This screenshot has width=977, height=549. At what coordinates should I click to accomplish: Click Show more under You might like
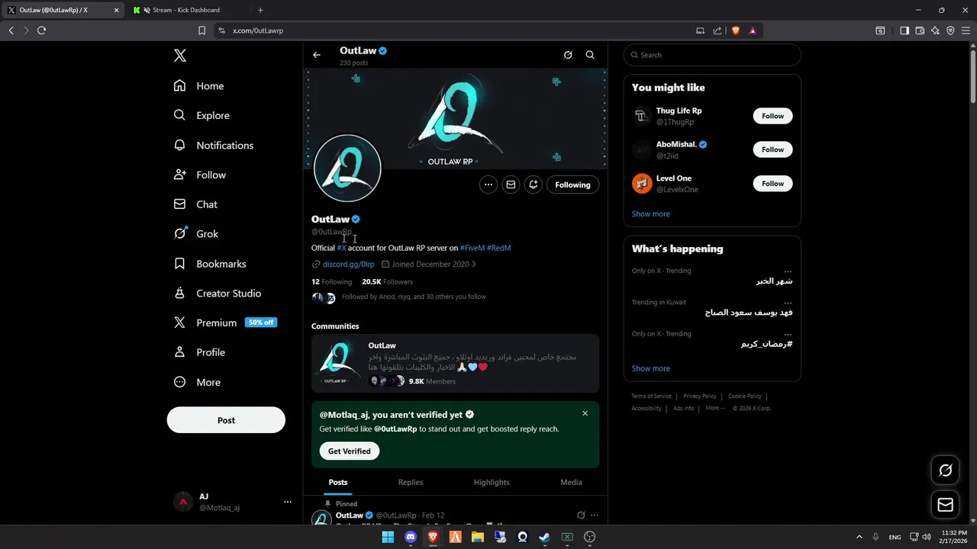point(651,213)
